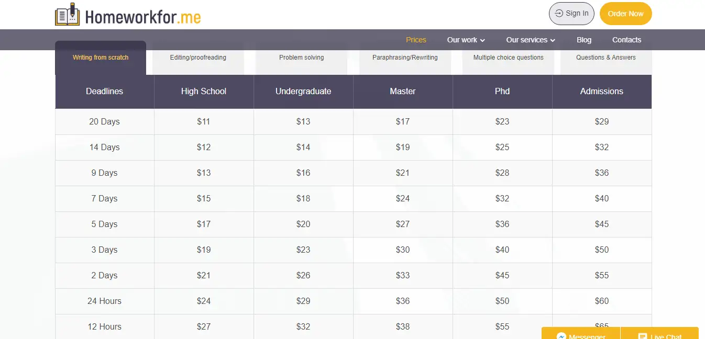The height and width of the screenshot is (339, 705).
Task: Expand the Our services dropdown menu
Action: pyautogui.click(x=530, y=40)
